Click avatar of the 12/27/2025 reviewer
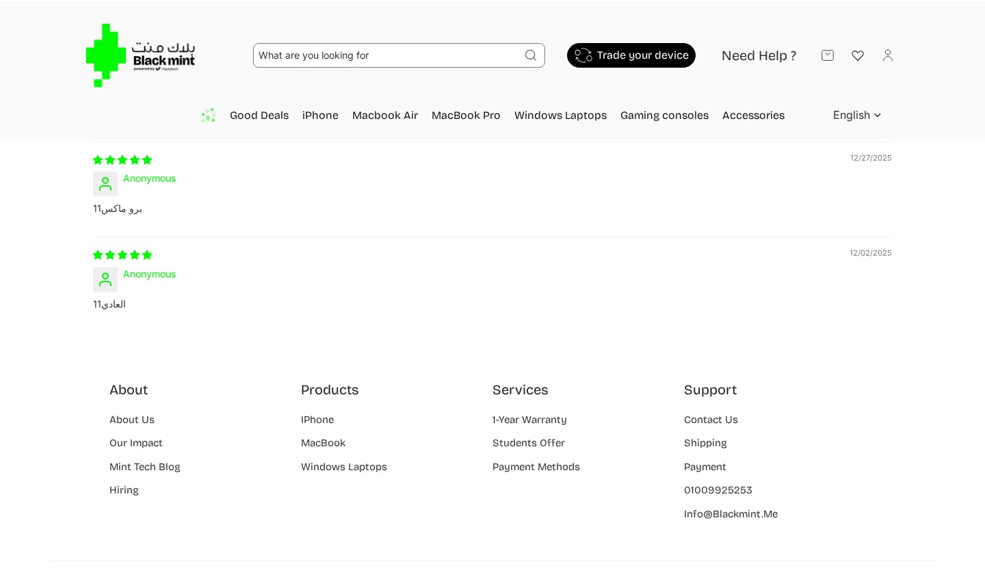Viewport: 985px width, 570px height. pos(105,184)
